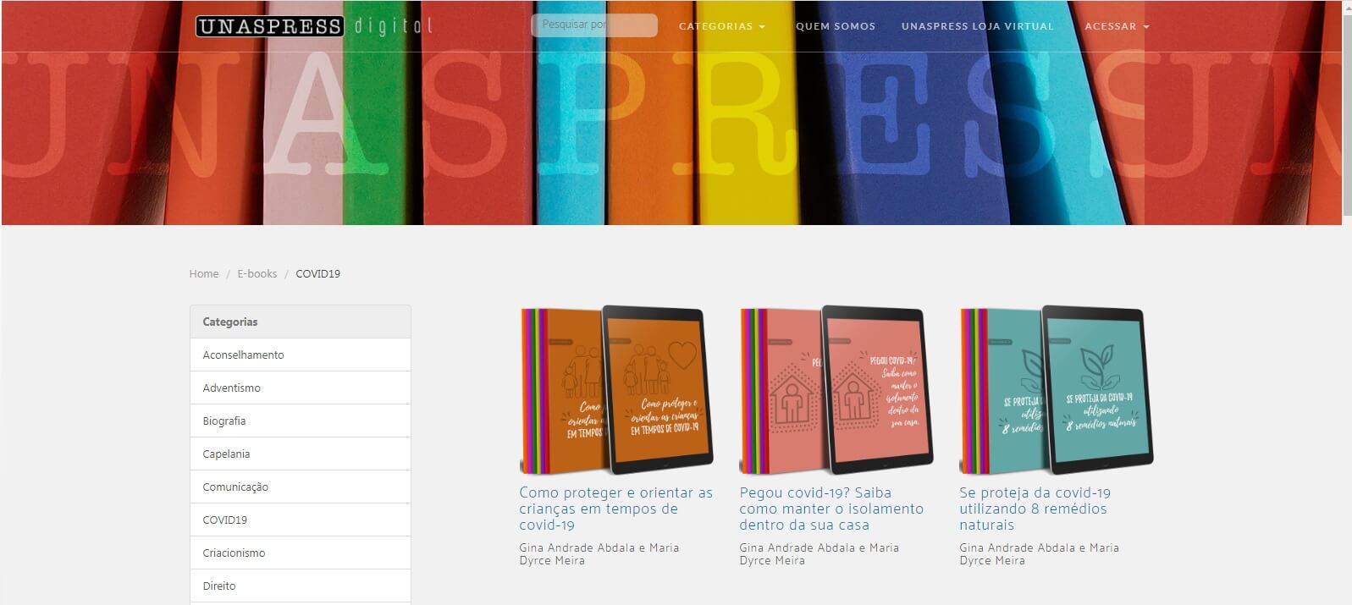
Task: Open the Quem Somos page
Action: [x=836, y=26]
